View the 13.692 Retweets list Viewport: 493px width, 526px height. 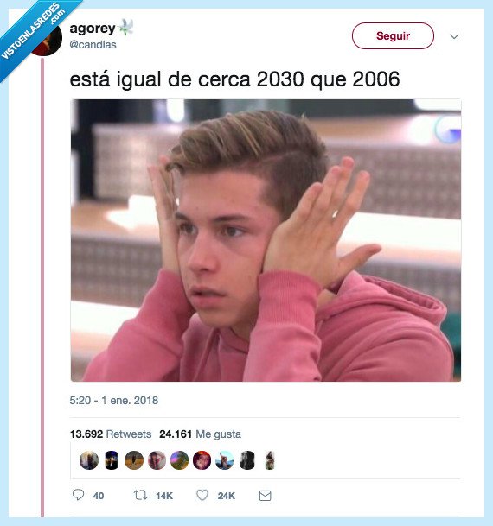(x=111, y=434)
